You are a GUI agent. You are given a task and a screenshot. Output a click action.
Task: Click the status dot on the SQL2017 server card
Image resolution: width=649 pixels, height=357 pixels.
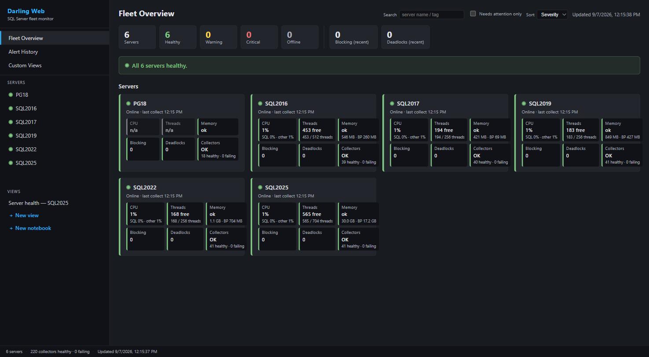point(392,103)
